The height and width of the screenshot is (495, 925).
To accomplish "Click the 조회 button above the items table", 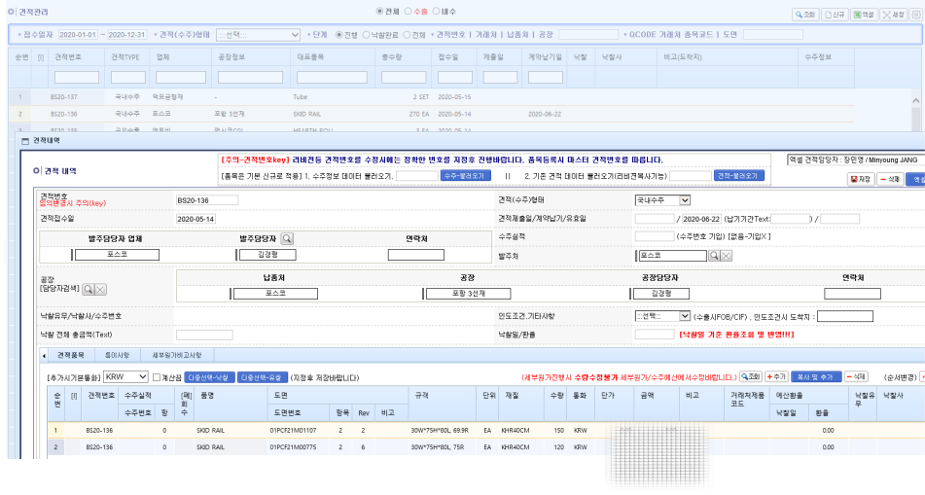I will [751, 376].
